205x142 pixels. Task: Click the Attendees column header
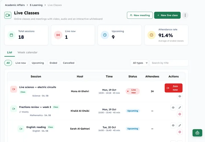click(152, 76)
